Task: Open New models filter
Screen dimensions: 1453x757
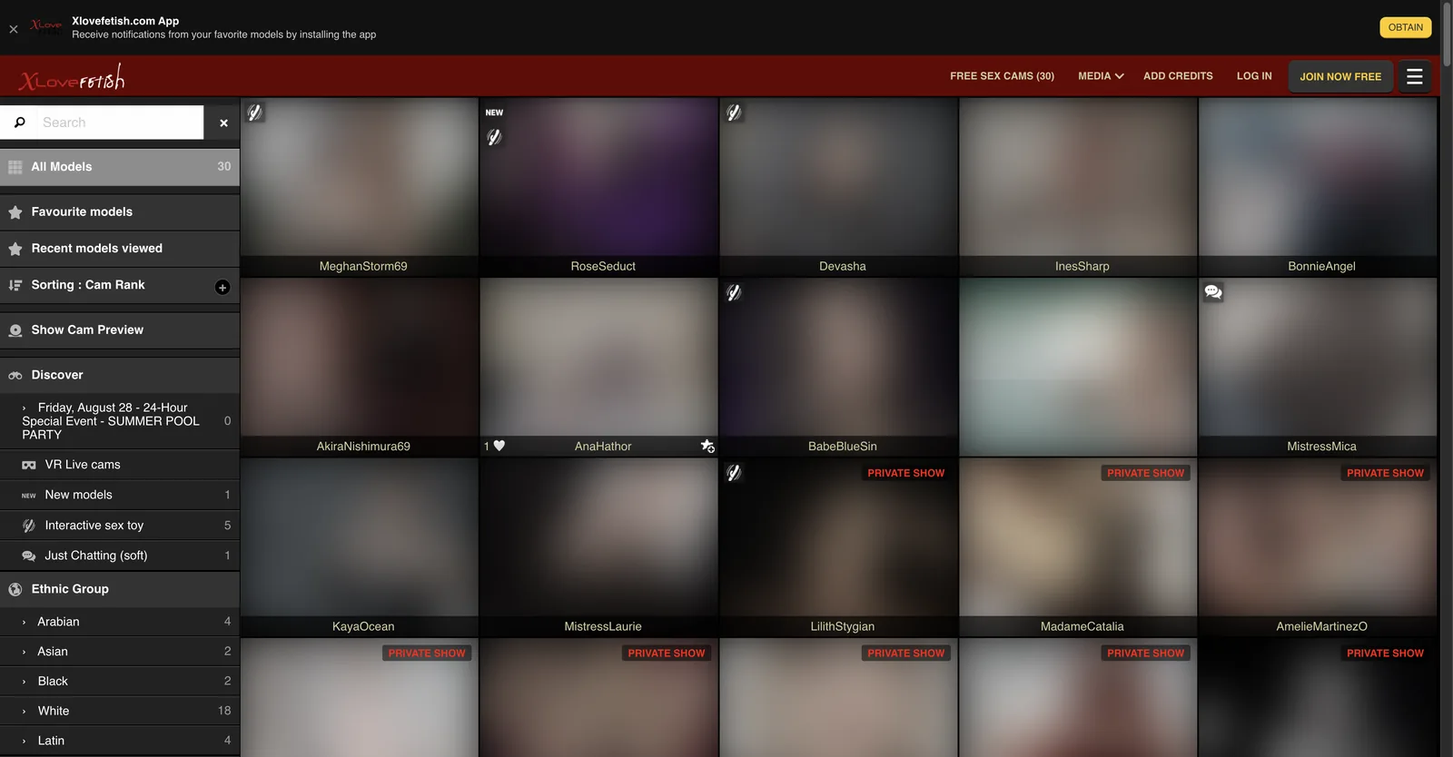Action: tap(120, 496)
